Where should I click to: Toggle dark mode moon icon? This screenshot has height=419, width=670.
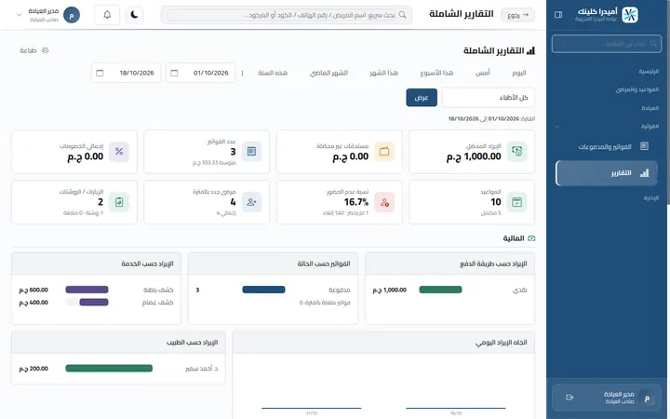click(x=134, y=15)
